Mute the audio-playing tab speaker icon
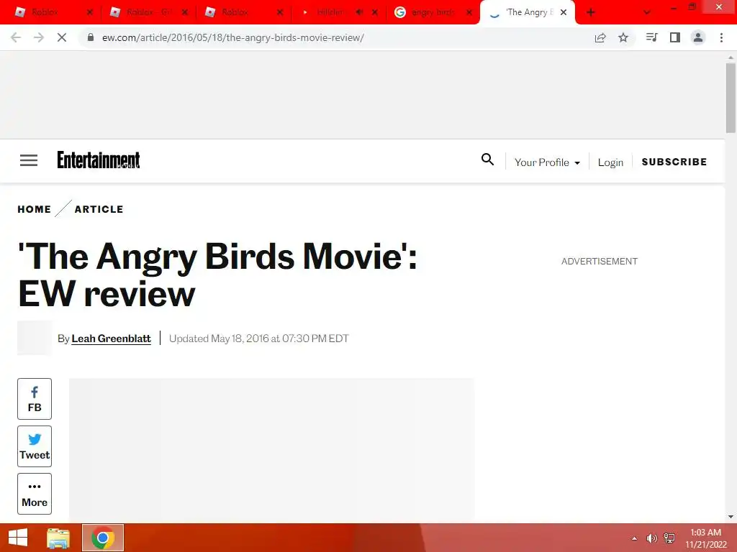 click(360, 12)
